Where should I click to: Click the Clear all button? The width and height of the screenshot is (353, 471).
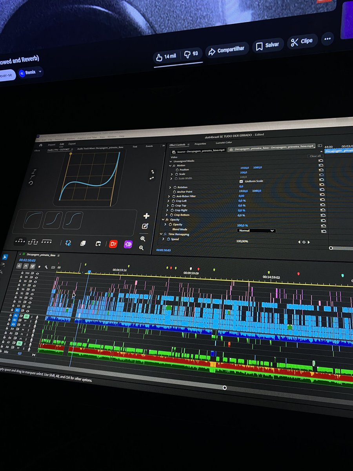315,156
